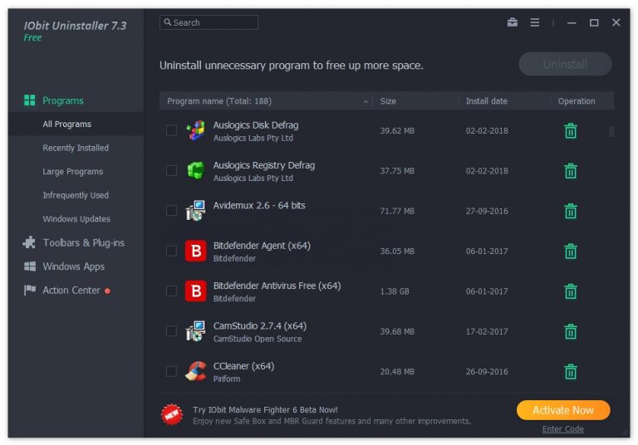Click the install date 17-02-2017

487,331
